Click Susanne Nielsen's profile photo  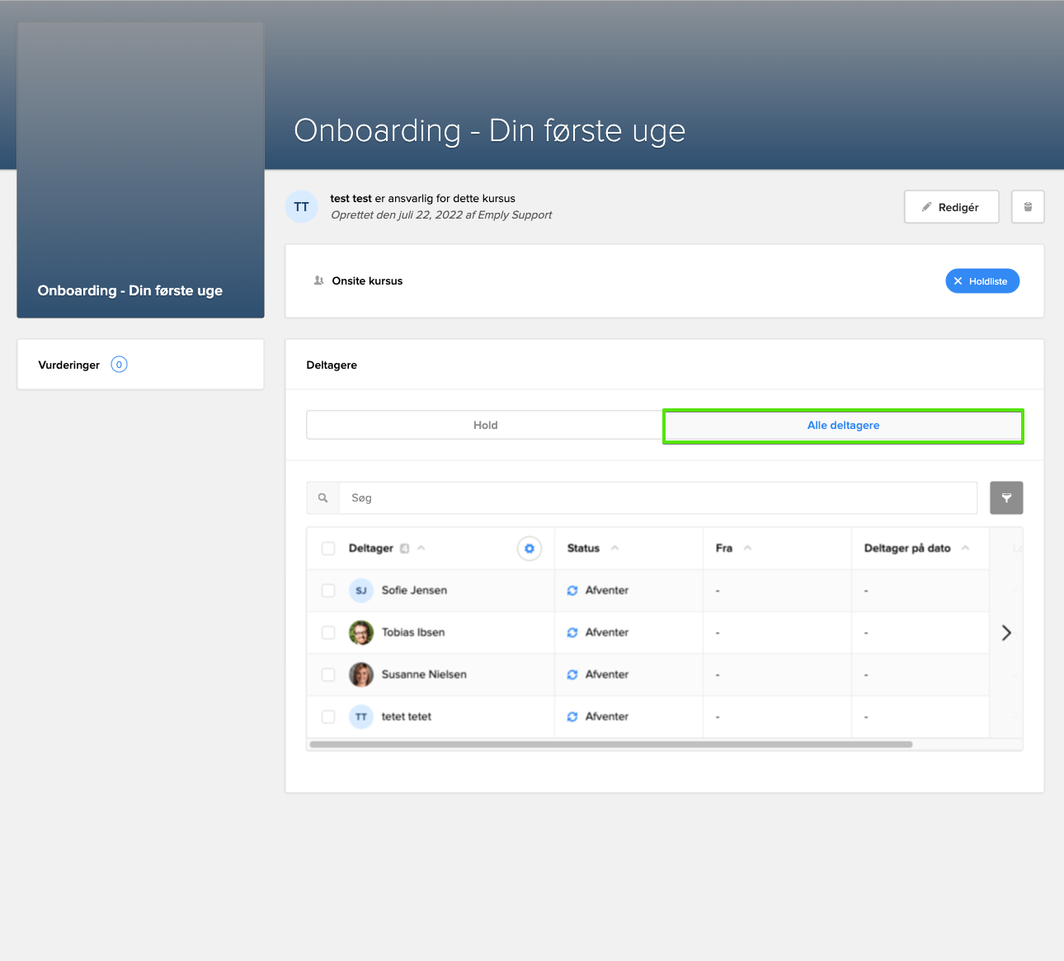point(361,675)
